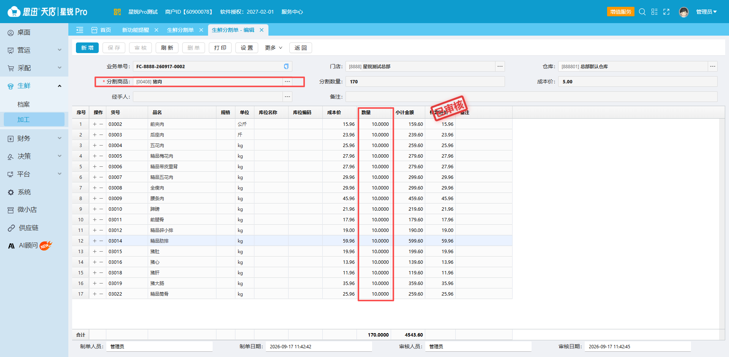Expand the 财务 sidebar menu
729x357 pixels.
(x=34, y=138)
